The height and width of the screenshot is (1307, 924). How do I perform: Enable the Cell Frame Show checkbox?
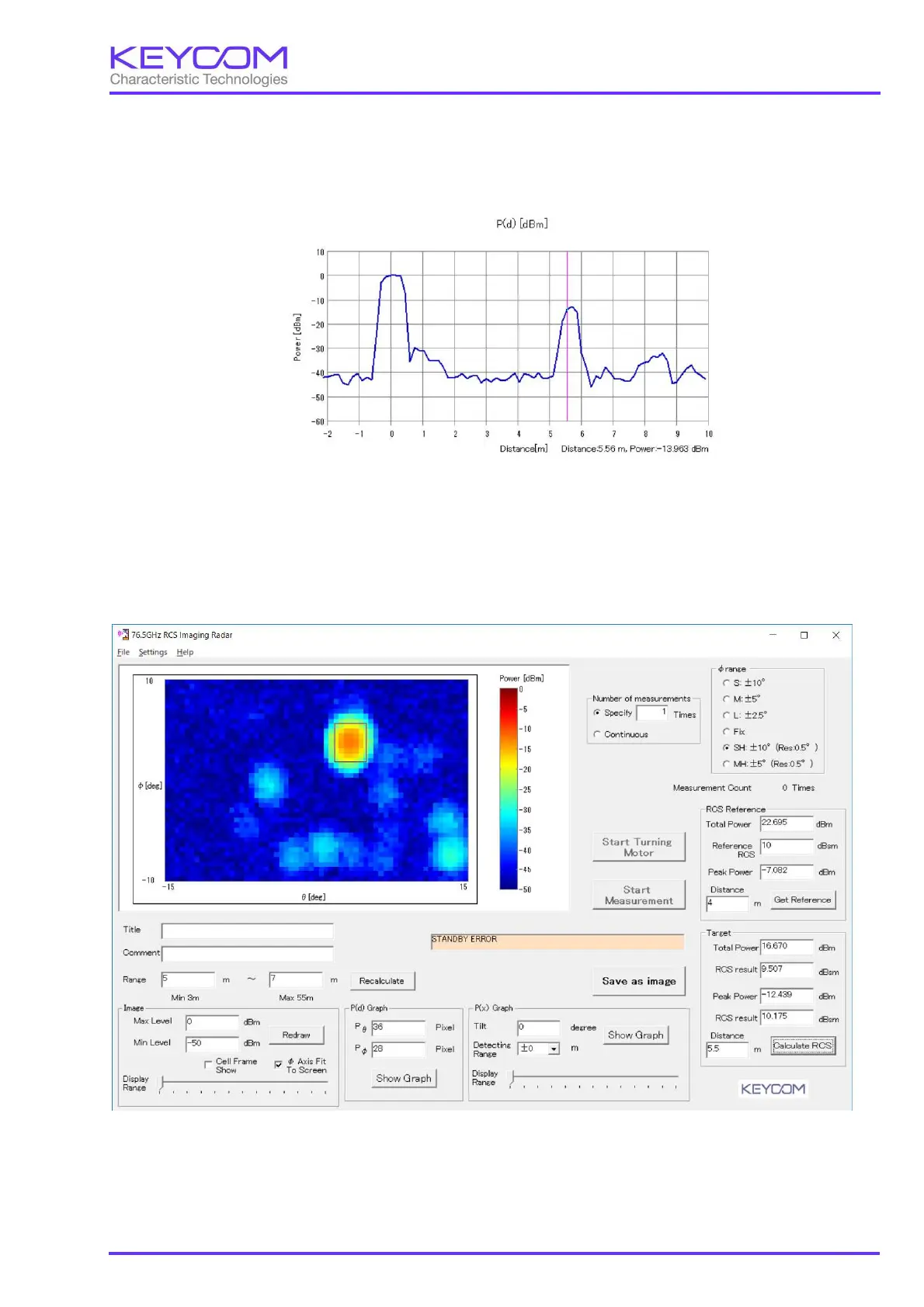click(208, 1065)
